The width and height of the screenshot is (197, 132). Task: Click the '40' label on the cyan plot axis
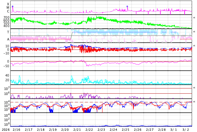pyautogui.click(x=7, y=76)
